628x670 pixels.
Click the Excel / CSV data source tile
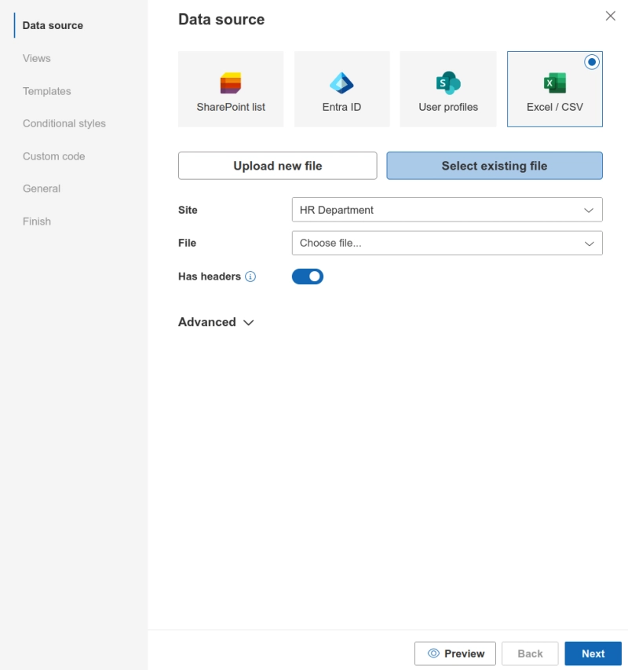554,89
